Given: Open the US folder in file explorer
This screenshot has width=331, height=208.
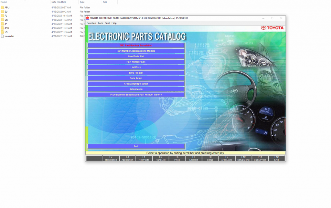Looking at the screenshot, I should tap(6, 32).
